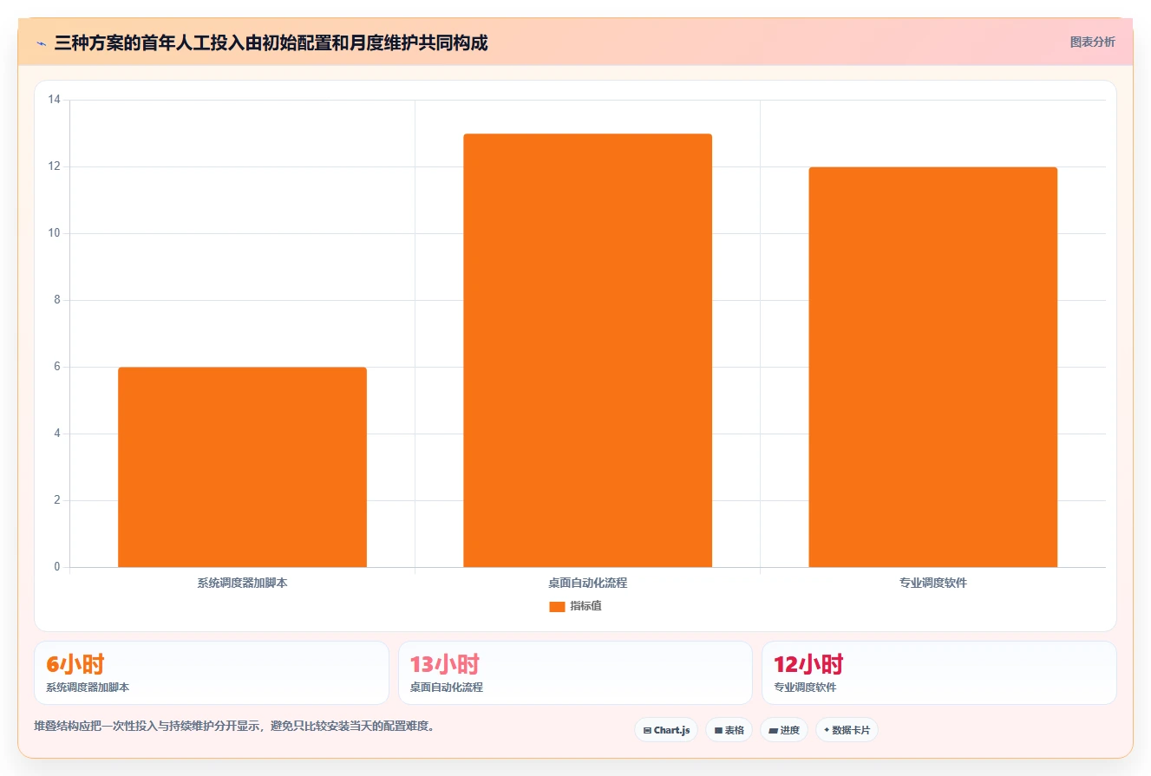Image resolution: width=1151 pixels, height=776 pixels.
Task: Select the 数据卡片 tag chip
Action: (847, 730)
